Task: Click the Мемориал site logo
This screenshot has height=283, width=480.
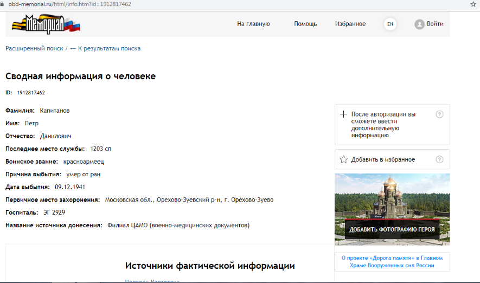Action: point(46,24)
